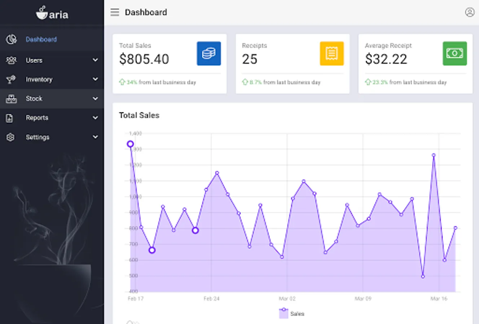Expand the Reports menu chevron
479x324 pixels.
point(95,118)
